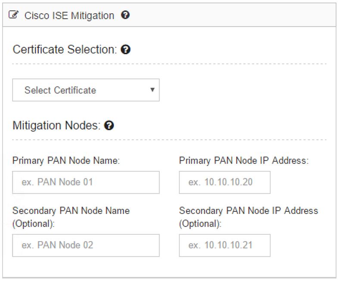Show help for Certificate Selection
Screen dimensions: 340x283
pyautogui.click(x=125, y=50)
